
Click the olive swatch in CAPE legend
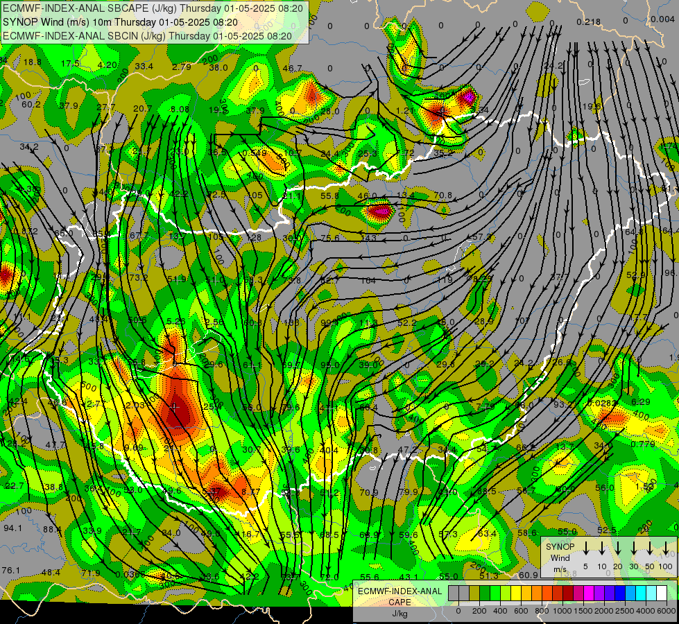(474, 593)
